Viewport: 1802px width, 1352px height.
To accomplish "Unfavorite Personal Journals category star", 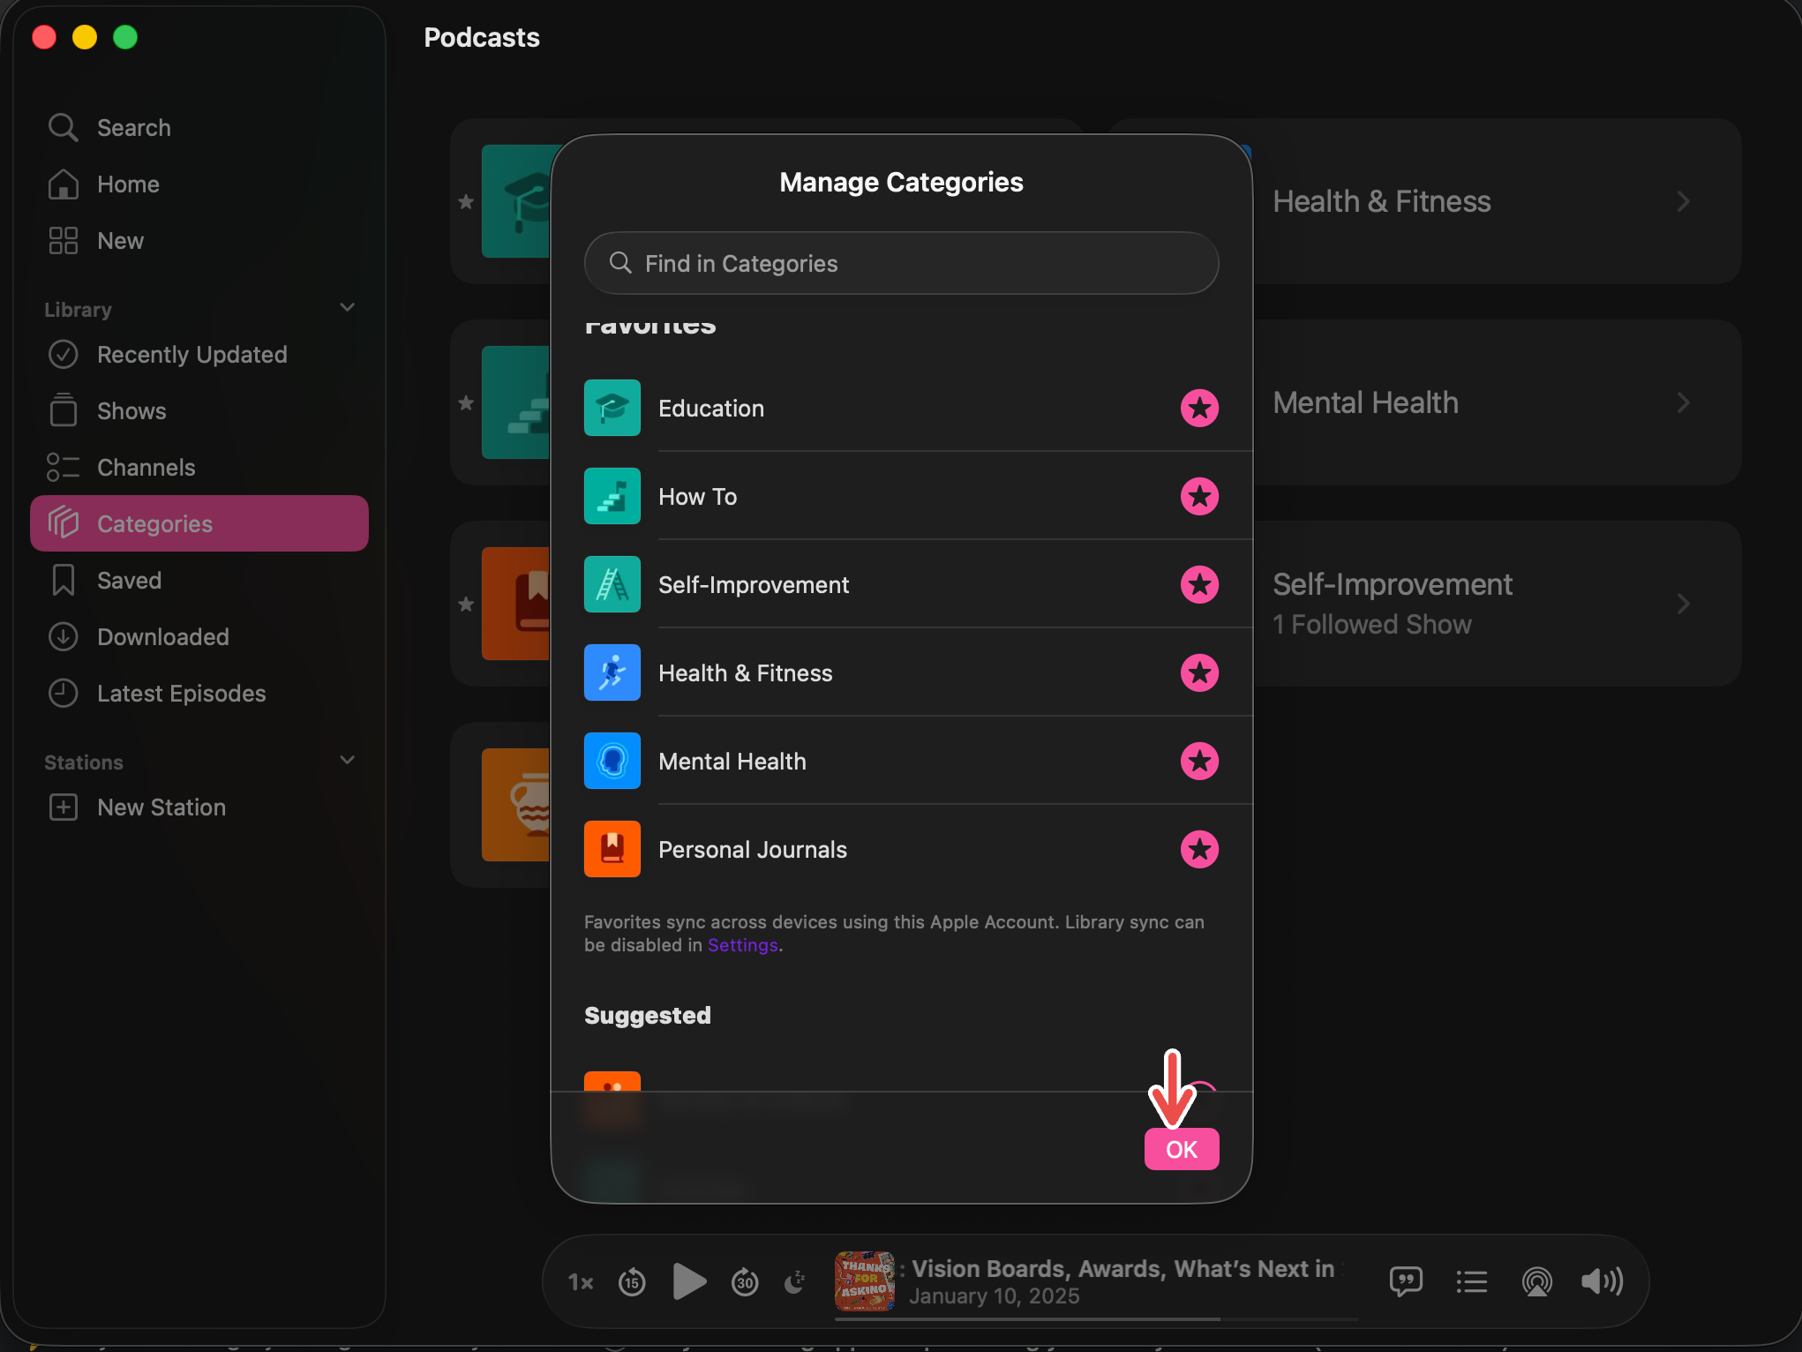I will coord(1199,849).
